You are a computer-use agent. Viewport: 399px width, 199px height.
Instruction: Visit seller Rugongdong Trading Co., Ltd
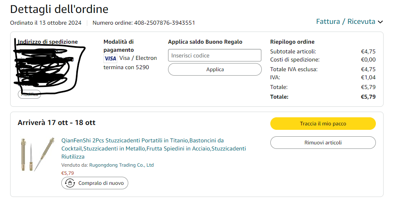(121, 165)
